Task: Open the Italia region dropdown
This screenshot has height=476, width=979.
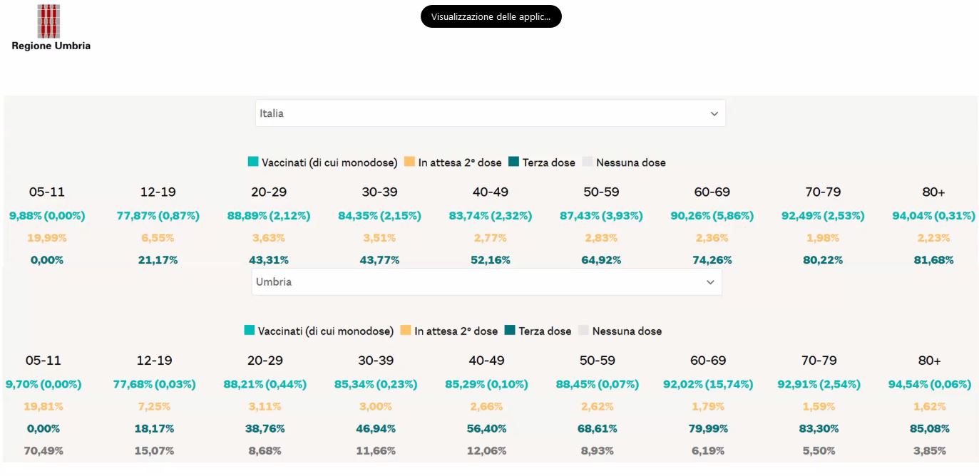Action: [491, 113]
